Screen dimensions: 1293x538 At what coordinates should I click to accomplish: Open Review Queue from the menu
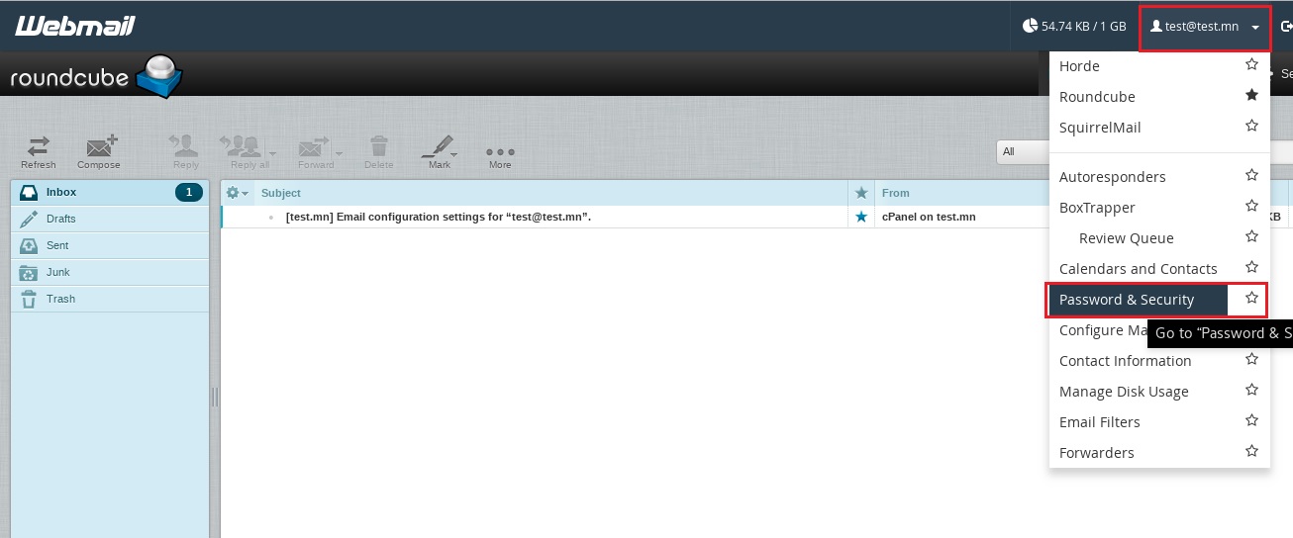(x=1127, y=238)
